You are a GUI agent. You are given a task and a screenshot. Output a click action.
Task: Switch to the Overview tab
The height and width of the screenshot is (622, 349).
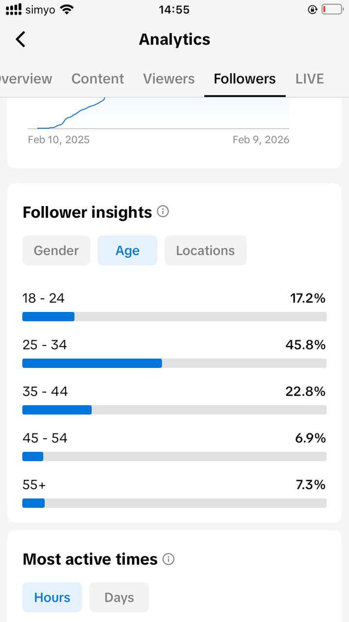coord(25,79)
